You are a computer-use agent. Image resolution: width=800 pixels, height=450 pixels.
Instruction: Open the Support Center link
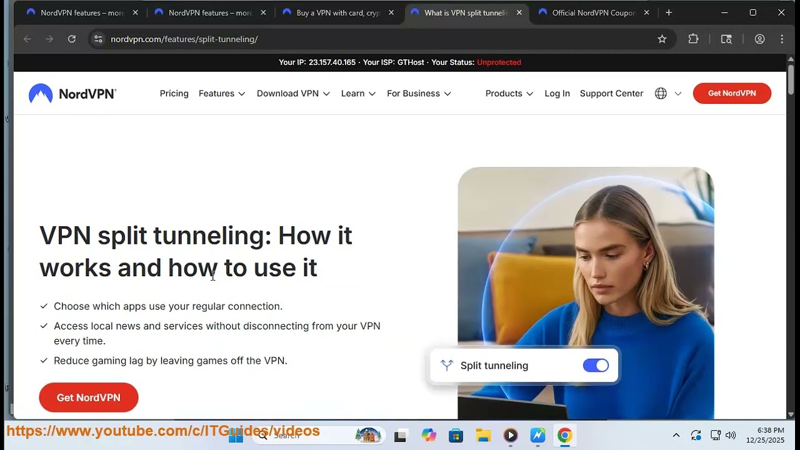tap(611, 94)
